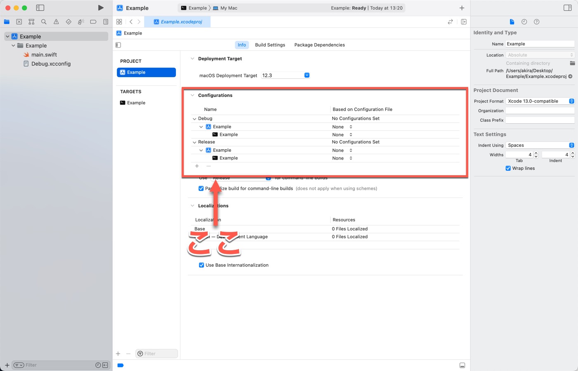Viewport: 578px width, 371px height.
Task: Collapse the Localizations section
Action: point(192,206)
